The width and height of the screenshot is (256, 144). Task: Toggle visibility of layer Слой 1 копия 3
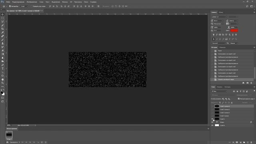tap(212, 109)
